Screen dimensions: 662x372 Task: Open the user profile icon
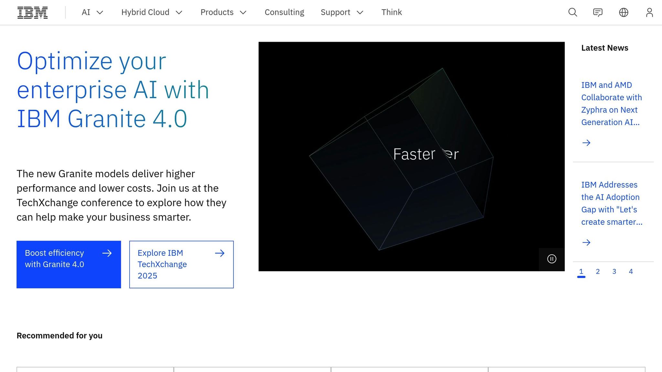649,13
